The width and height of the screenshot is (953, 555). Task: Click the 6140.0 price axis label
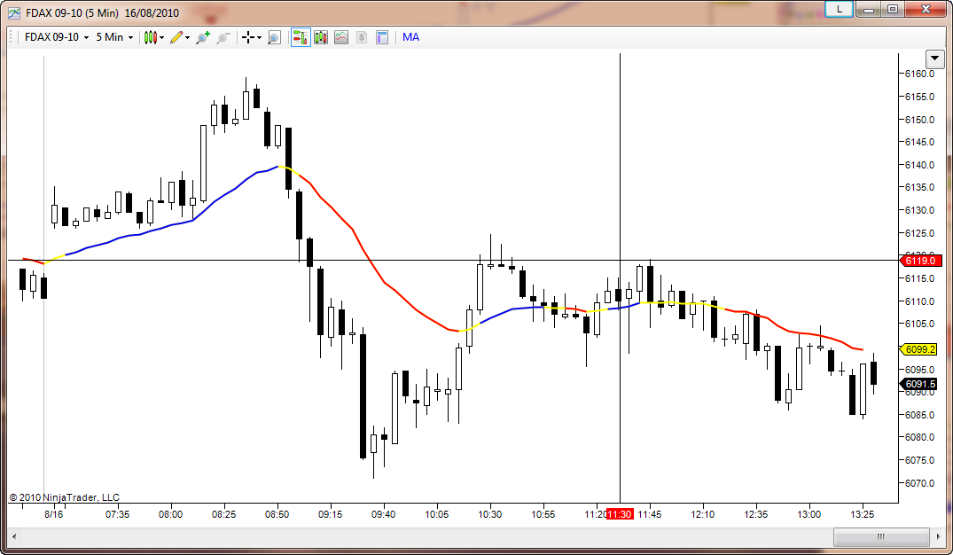pyautogui.click(x=919, y=165)
